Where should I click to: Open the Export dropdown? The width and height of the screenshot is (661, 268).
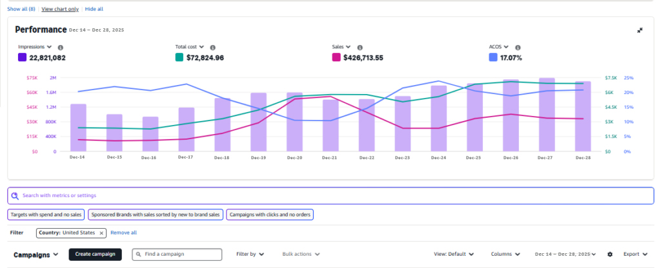(x=635, y=254)
